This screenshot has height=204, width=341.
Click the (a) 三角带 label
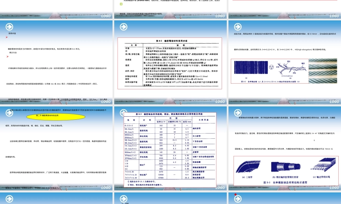(x=247, y=177)
